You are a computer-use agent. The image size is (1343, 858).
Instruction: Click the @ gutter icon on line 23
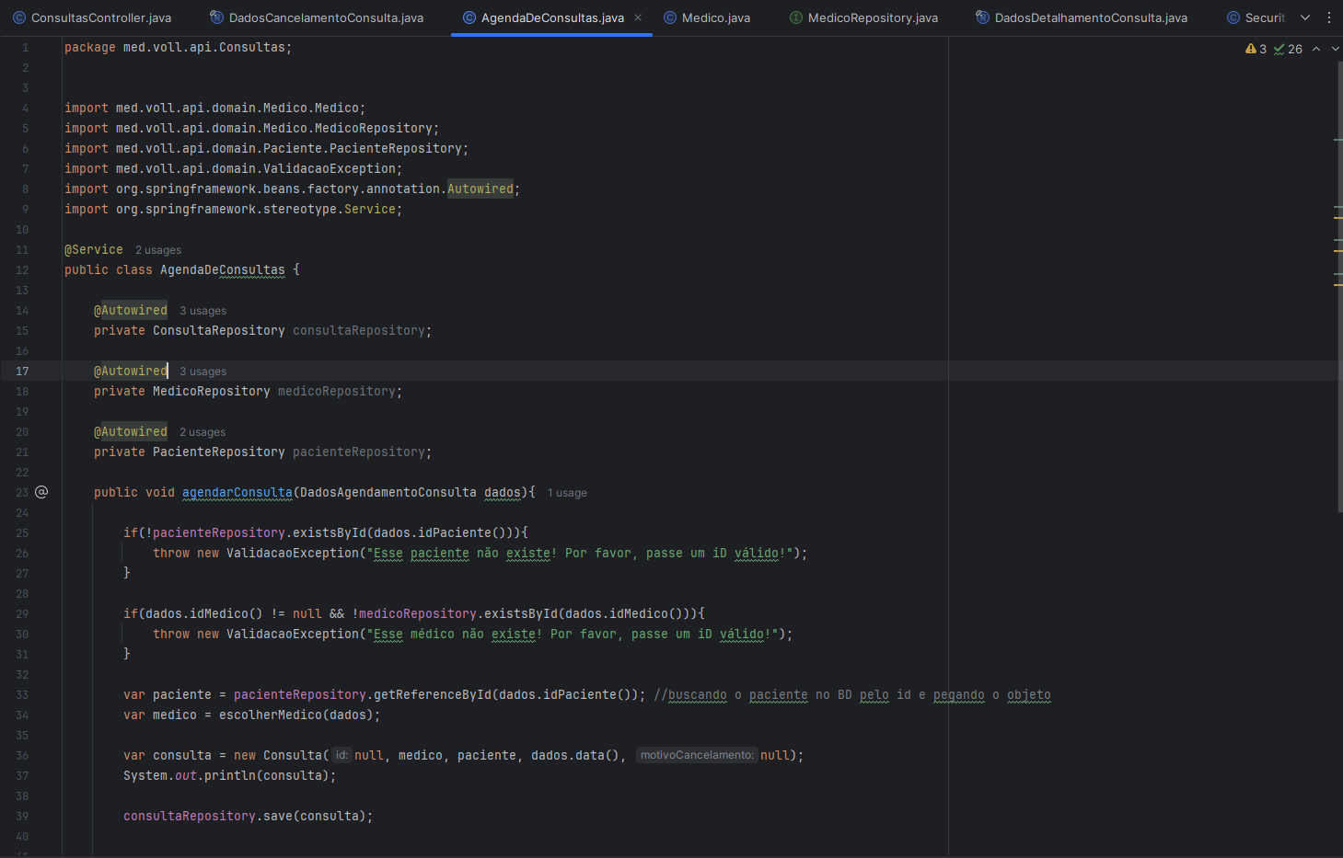(x=41, y=492)
